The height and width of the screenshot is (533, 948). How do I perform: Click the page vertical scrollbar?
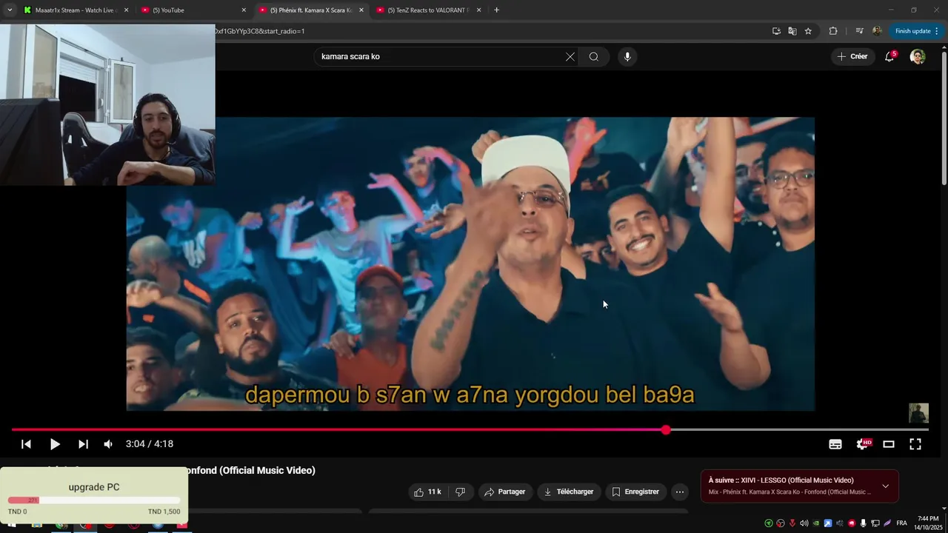(944, 117)
